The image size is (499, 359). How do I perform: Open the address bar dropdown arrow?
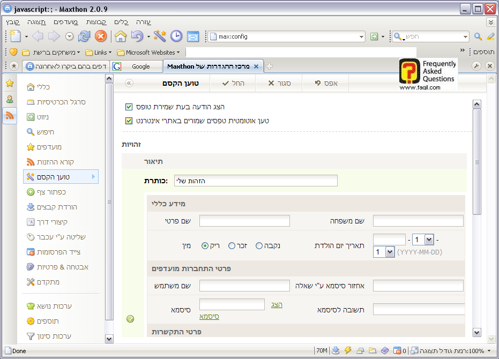coord(362,37)
